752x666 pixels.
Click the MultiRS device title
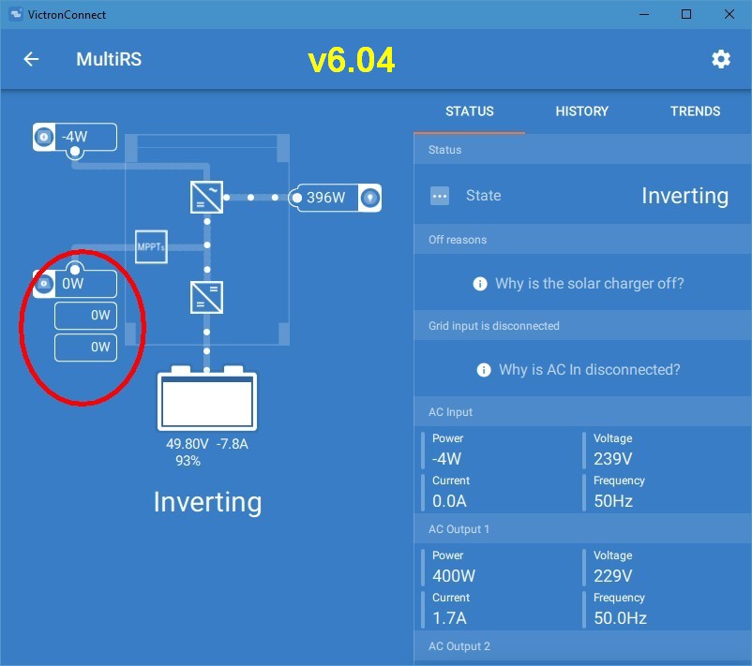[x=109, y=59]
